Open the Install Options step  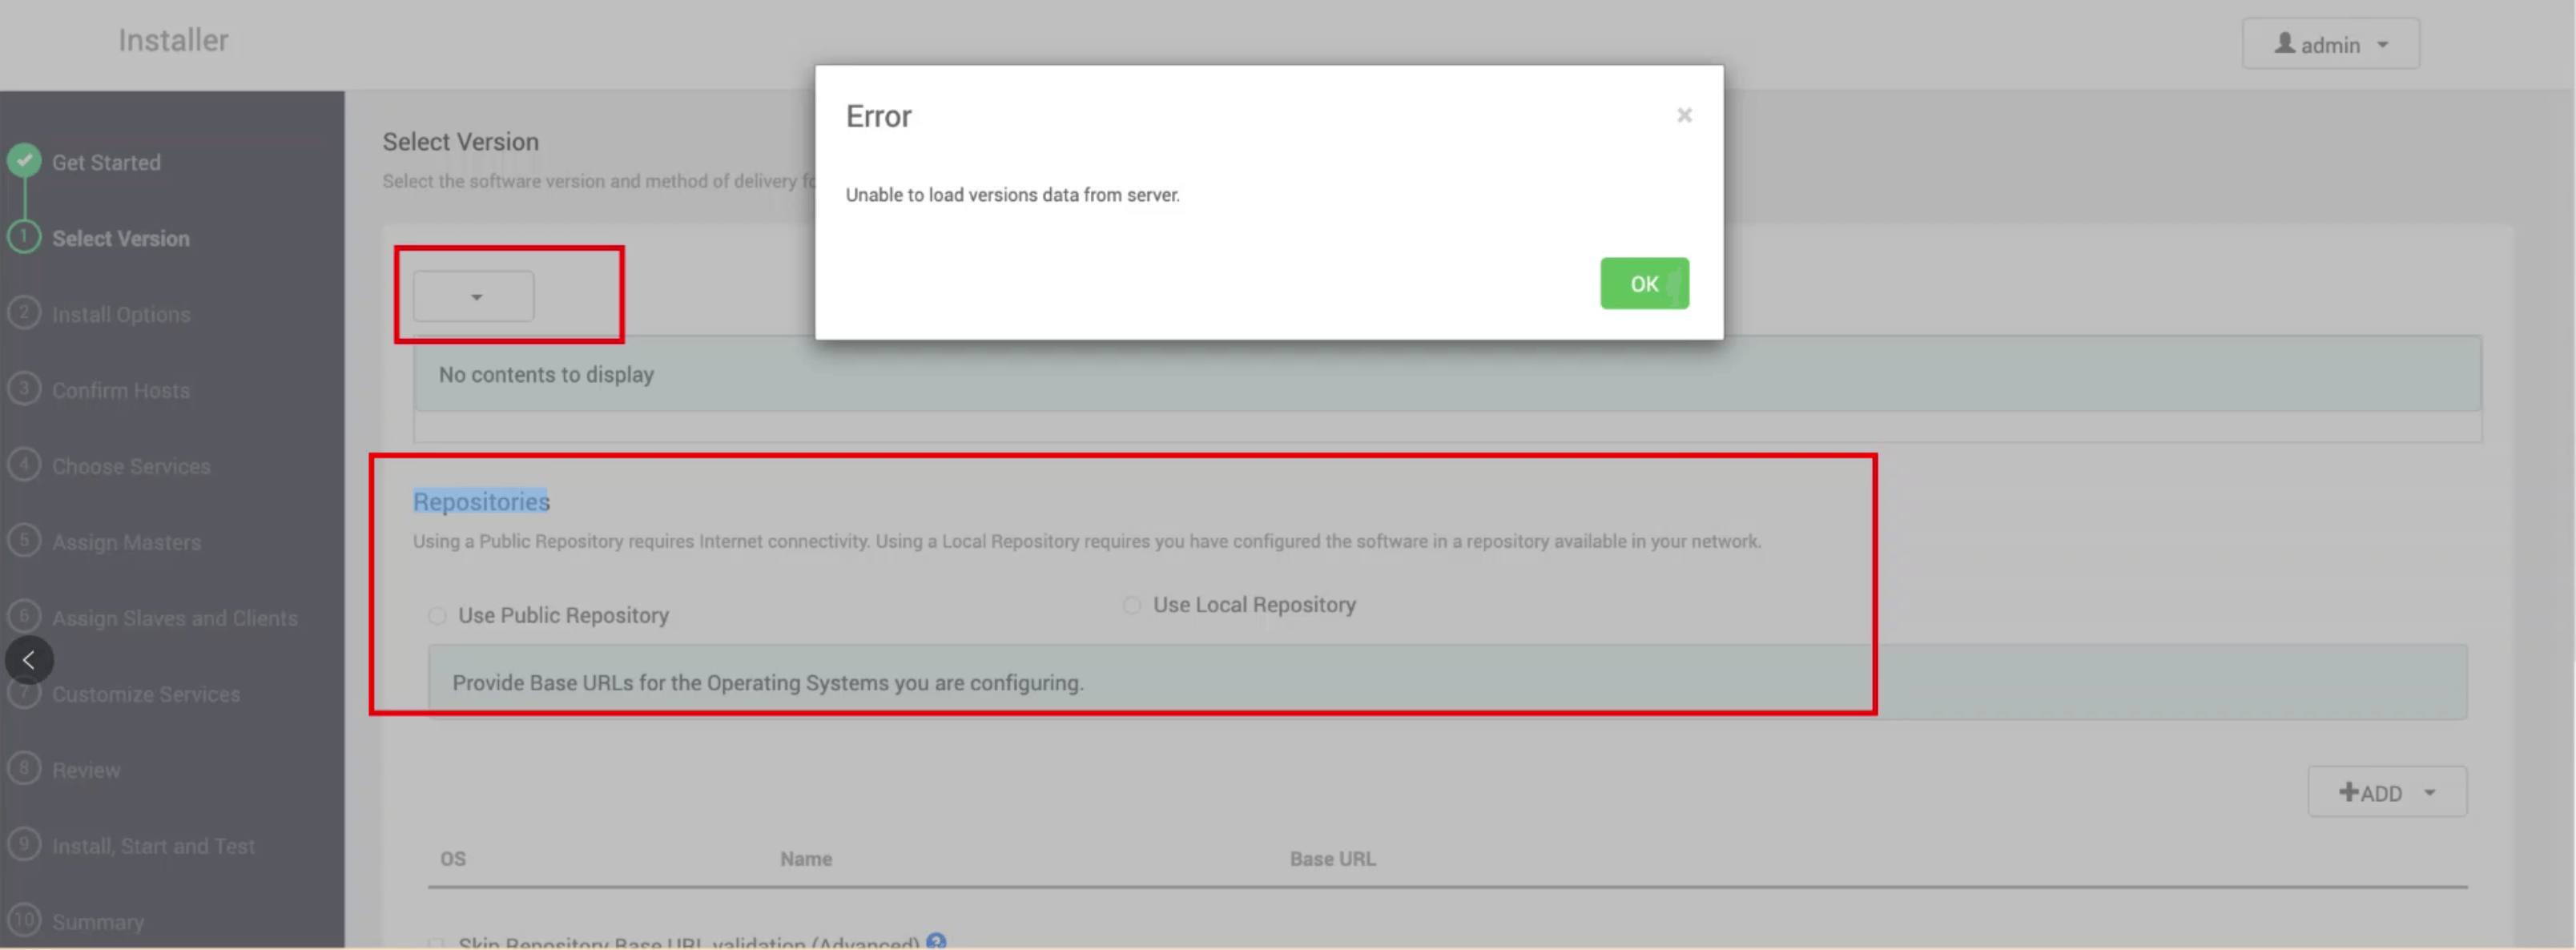(121, 314)
